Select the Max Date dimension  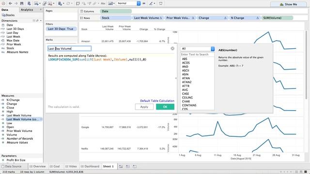pos(13,41)
